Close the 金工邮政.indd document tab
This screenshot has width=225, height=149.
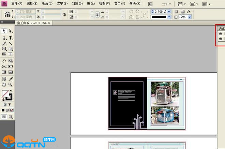pyautogui.click(x=49, y=23)
